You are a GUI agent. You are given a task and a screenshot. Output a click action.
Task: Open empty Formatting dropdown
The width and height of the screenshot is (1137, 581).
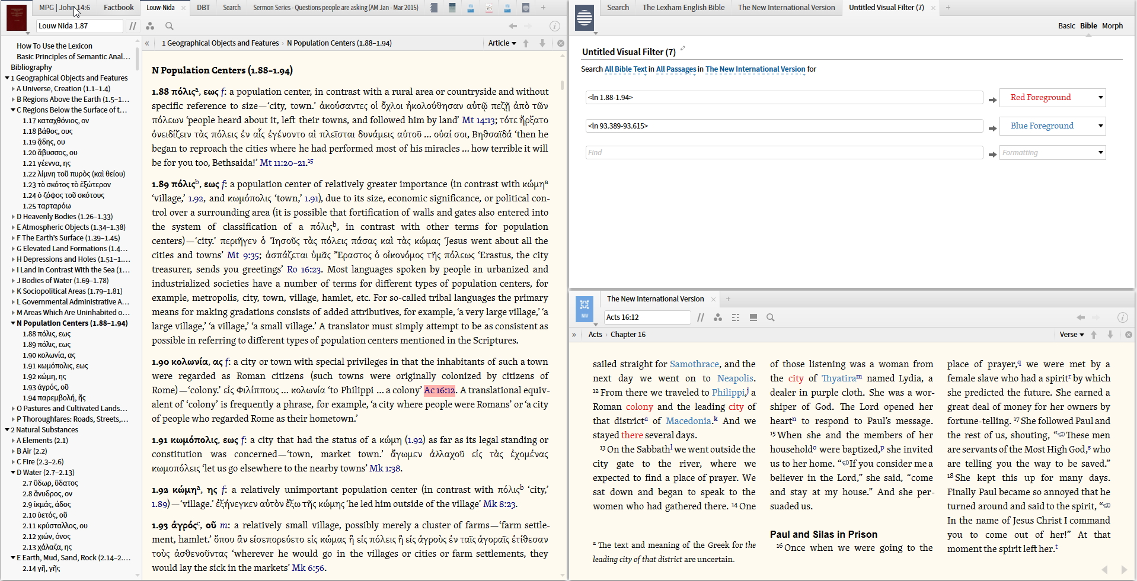tap(1053, 153)
